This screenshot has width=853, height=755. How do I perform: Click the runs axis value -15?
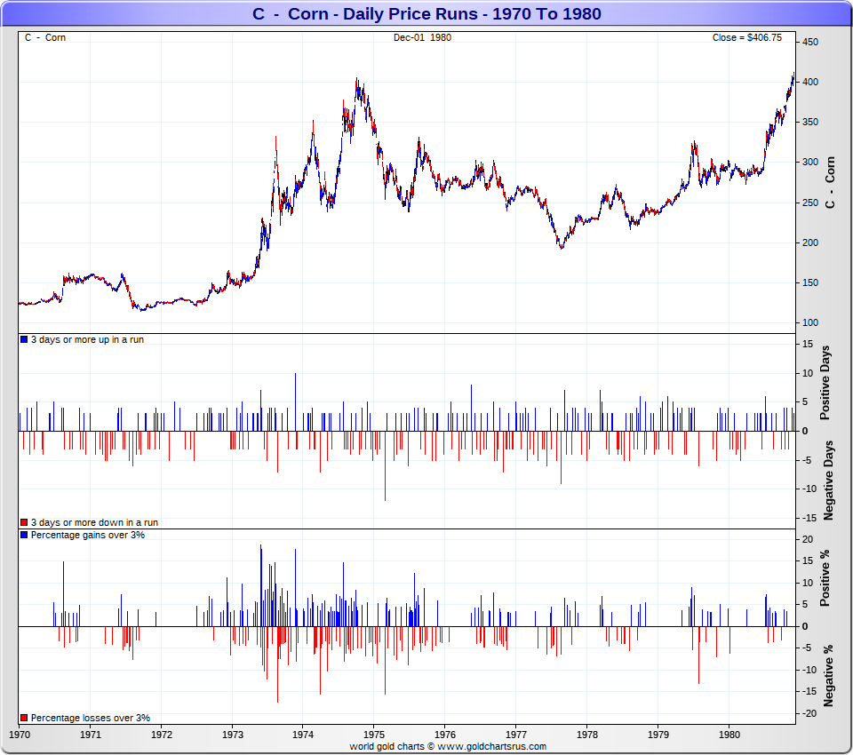coord(809,518)
